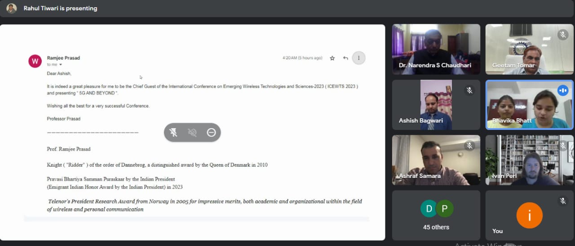
Task: Click the speaking indicator on Bhavika Bhatt's tile
Action: click(562, 91)
